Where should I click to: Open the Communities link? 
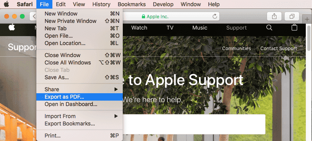tap(237, 49)
